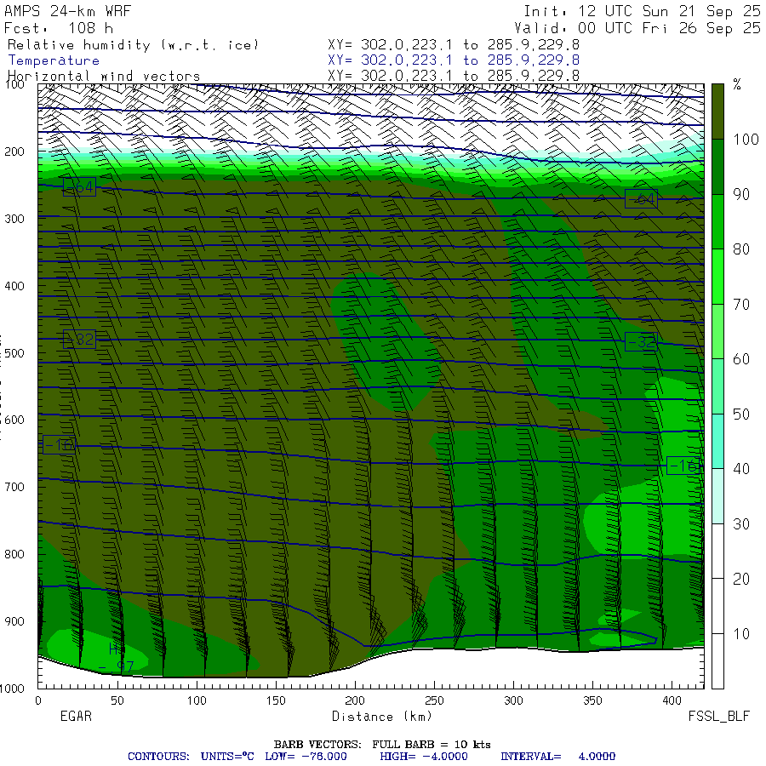Pick the colorbar segment between 80 and 90
The width and height of the screenshot is (766, 766).
[717, 222]
